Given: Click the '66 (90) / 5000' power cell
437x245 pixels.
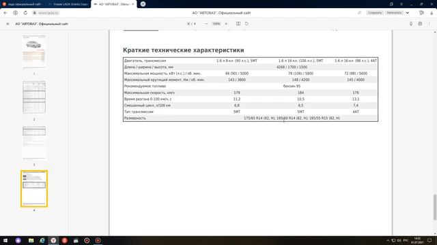Looking at the screenshot, I should tap(237, 73).
